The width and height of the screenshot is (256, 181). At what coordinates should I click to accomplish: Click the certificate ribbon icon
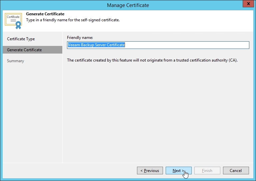click(x=13, y=21)
